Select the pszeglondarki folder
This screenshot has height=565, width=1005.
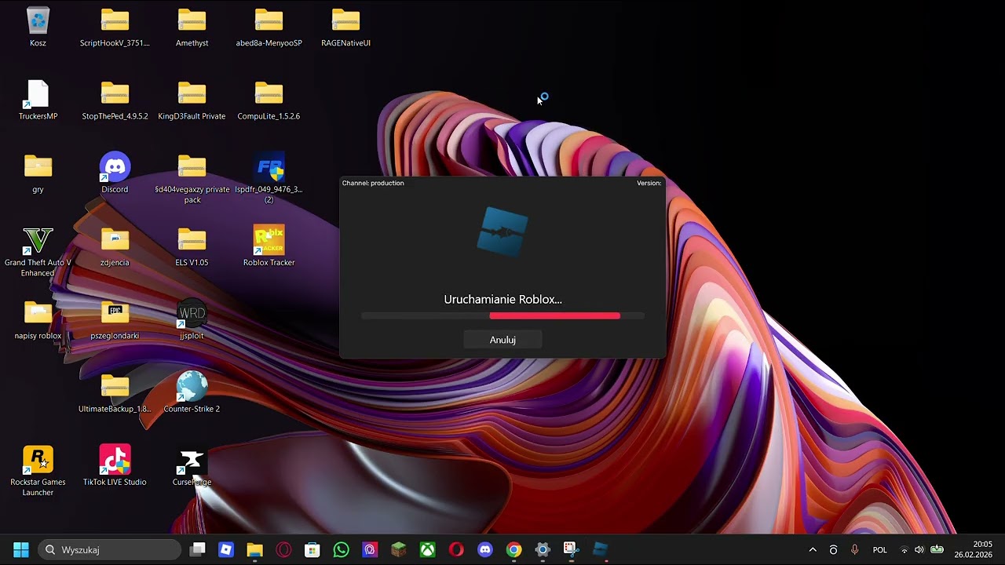[115, 320]
